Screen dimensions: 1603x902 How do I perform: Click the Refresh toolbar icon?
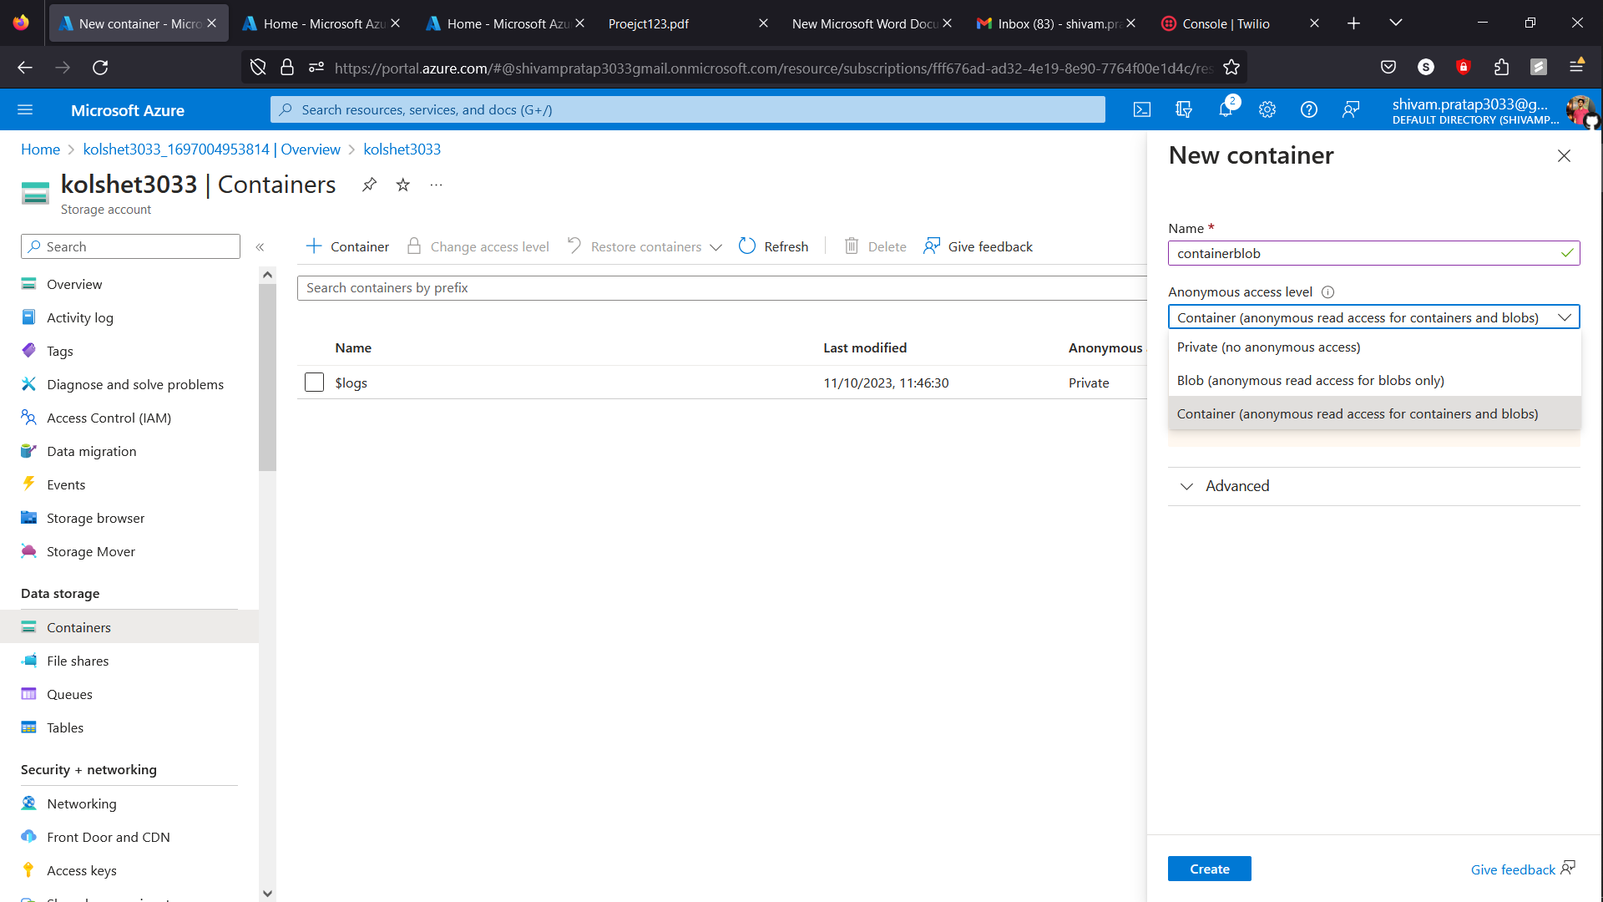(x=747, y=246)
